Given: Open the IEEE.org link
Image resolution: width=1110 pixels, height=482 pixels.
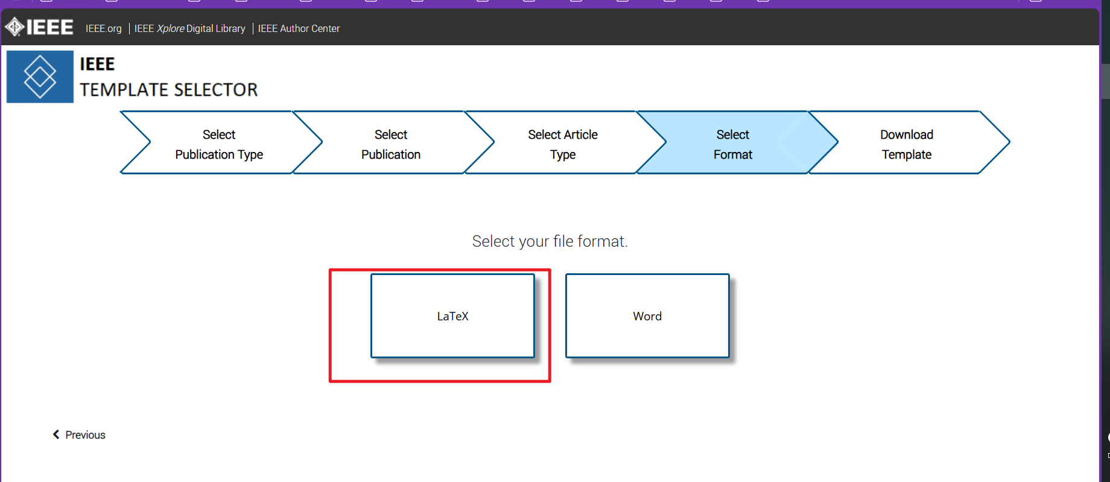Looking at the screenshot, I should 103,28.
